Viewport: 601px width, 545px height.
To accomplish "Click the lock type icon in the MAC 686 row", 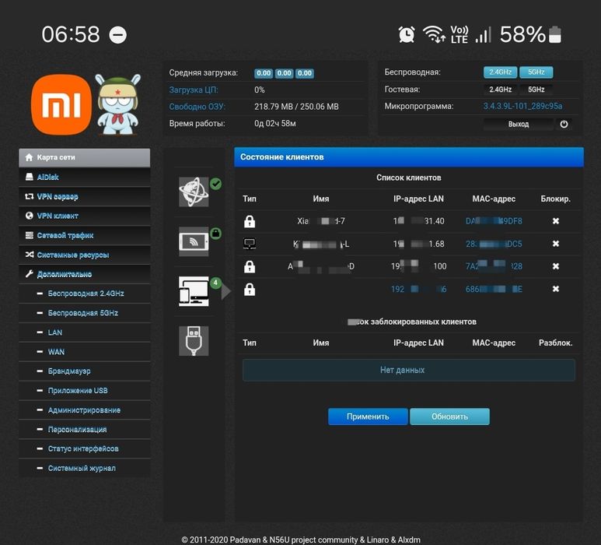I will tap(250, 289).
